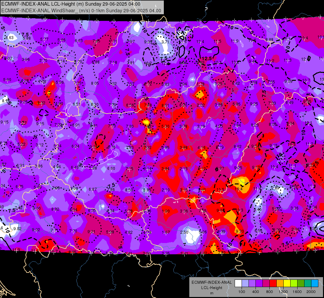Image resolution: width=324 pixels, height=298 pixels.
Task: Click the grid value 4.82
Action: coord(128,232)
